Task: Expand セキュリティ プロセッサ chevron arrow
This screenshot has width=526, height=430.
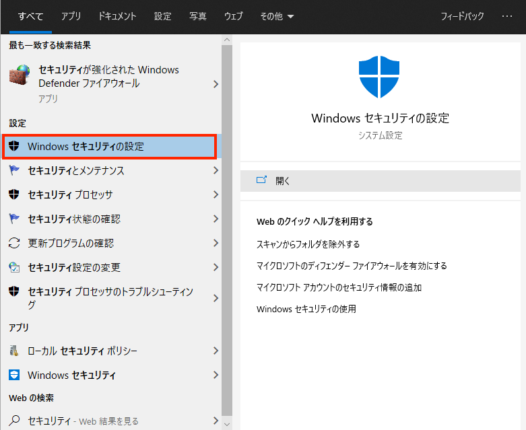Action: pyautogui.click(x=216, y=194)
